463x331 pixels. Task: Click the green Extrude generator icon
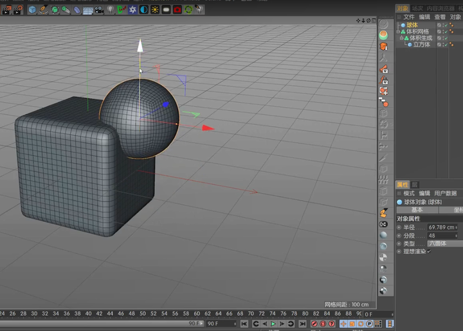point(66,10)
